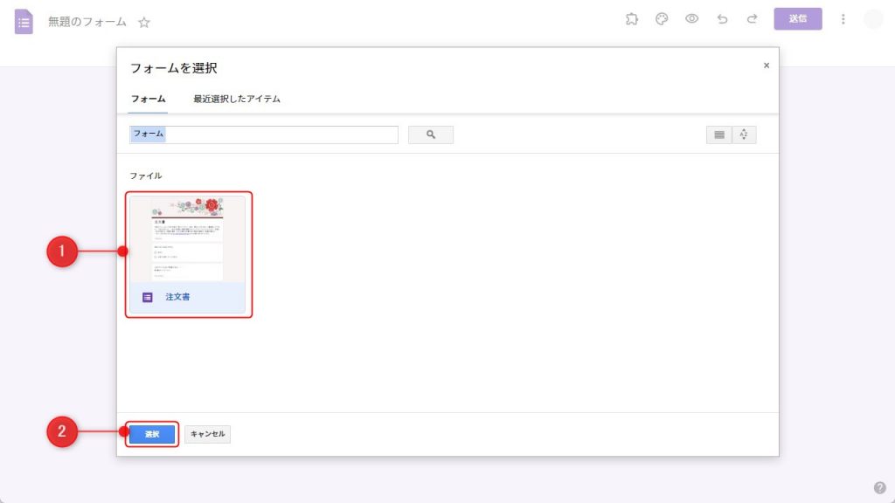The width and height of the screenshot is (895, 503).
Task: Click the form icon beside 注文書
Action: 147,297
